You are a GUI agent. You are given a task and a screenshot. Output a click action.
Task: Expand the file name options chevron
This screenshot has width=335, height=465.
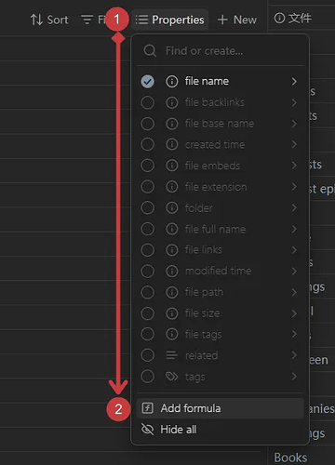pos(294,82)
